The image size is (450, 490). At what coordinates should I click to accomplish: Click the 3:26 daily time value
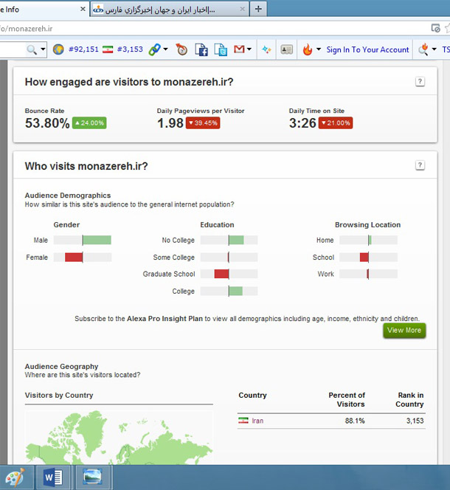pos(302,122)
